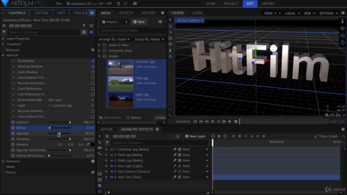347x195 pixels.
Task: Click the timeline selection arrow tool
Action: coord(100,136)
